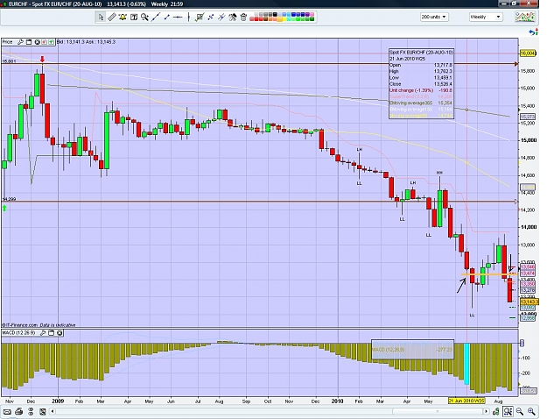Open Price panel wrench settings
This screenshot has height=419, width=547.
20,42
